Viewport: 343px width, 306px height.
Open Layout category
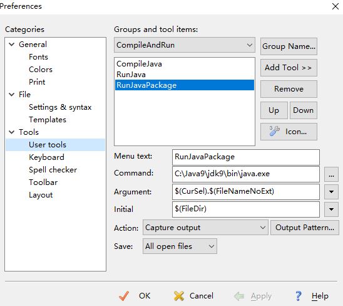41,195
